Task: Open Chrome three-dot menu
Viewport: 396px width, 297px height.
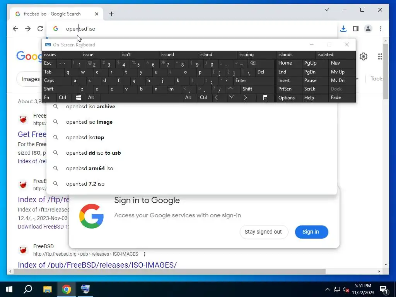Action: coord(381,29)
